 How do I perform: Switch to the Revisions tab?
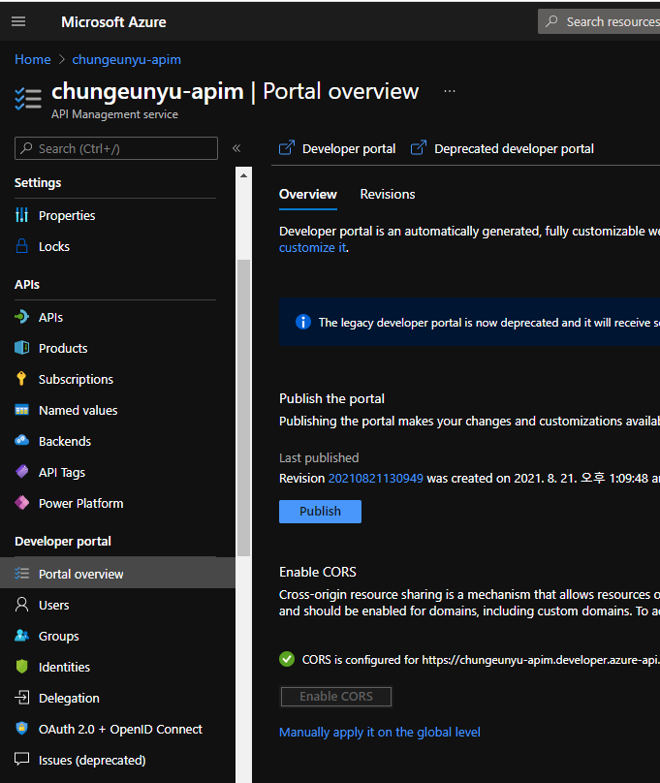point(388,194)
